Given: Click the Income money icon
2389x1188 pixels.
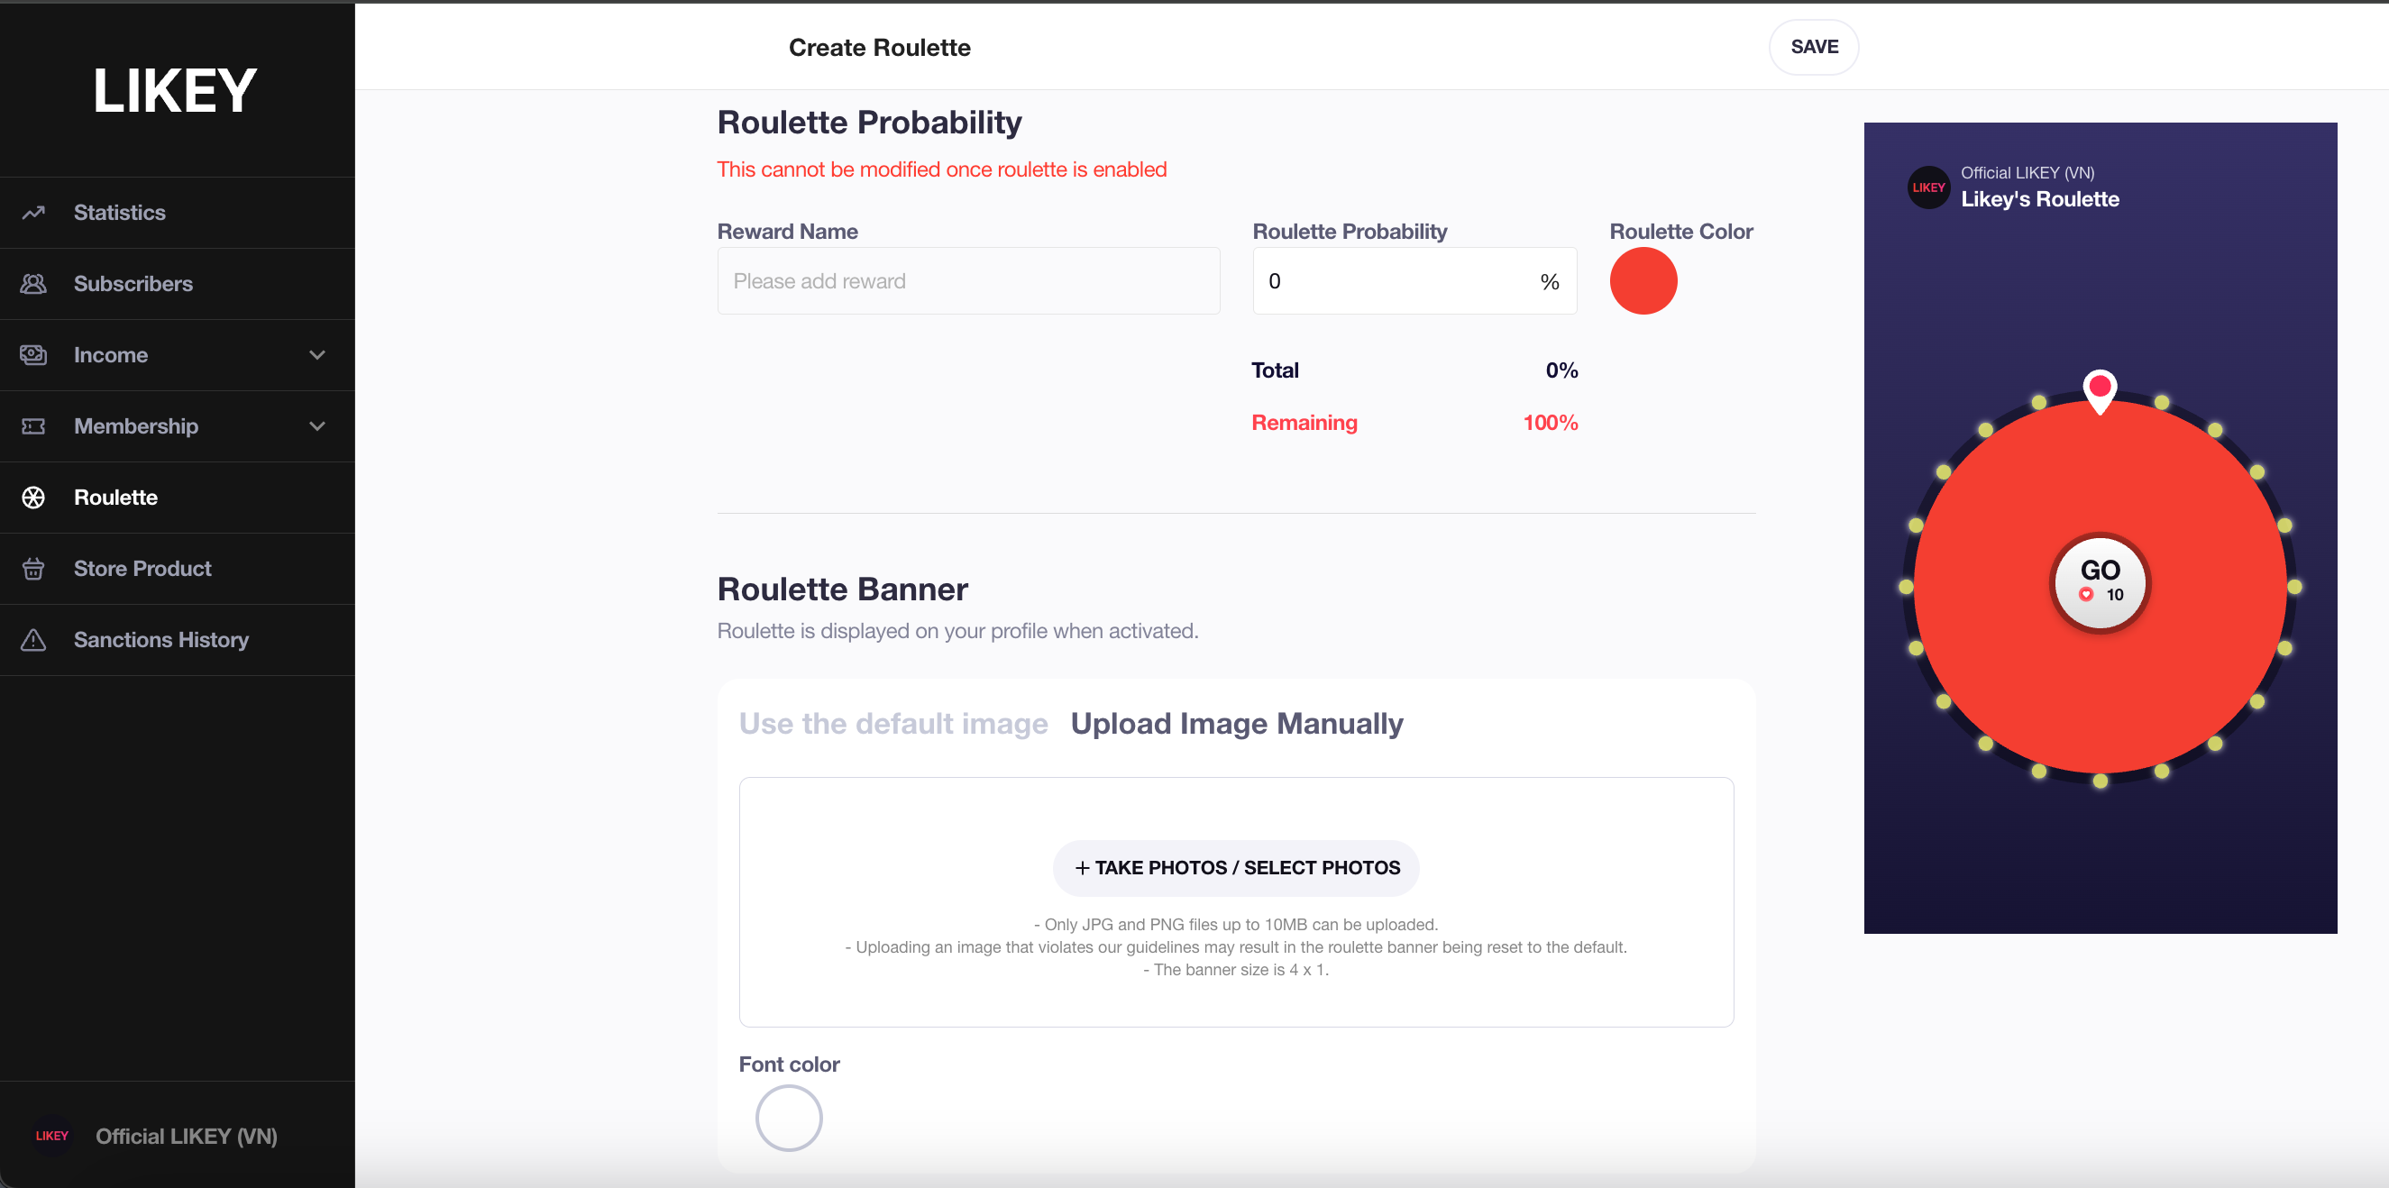Looking at the screenshot, I should (x=33, y=355).
